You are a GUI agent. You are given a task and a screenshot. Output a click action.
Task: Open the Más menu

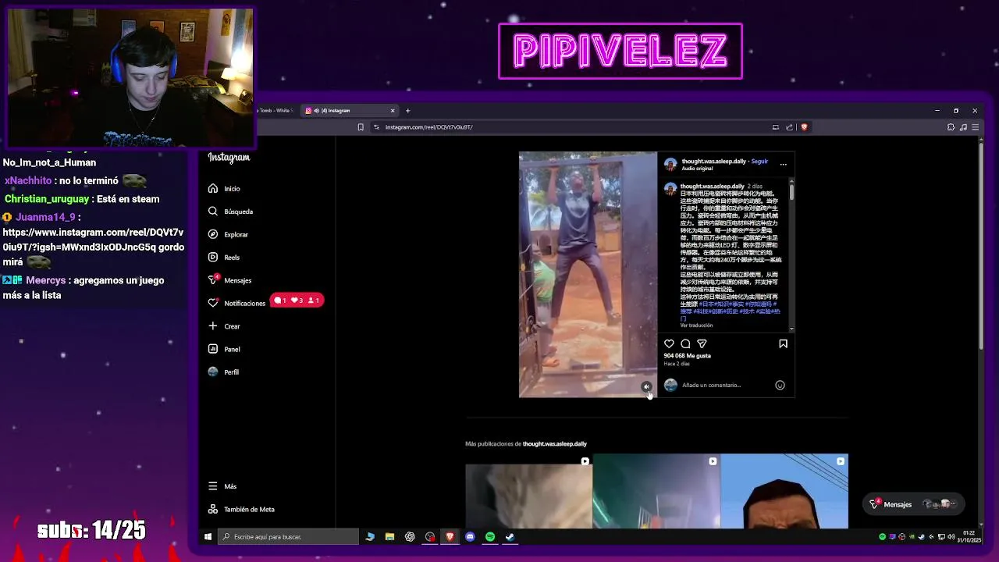pos(222,486)
